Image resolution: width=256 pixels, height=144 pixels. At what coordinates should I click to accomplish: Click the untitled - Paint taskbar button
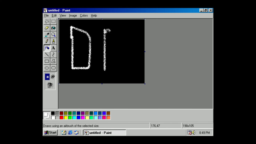104,132
